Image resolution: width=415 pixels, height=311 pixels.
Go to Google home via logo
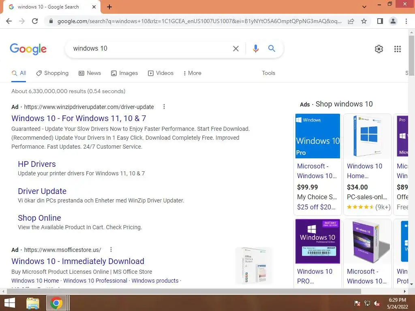pos(28,49)
